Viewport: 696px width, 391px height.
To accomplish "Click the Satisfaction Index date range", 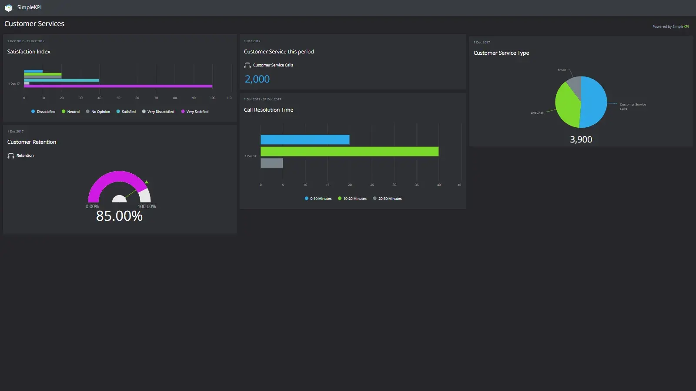I will pos(26,41).
